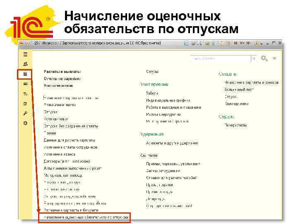Click the favorites star icon in title toolbar
This screenshot has width=298, height=224.
[x=207, y=44]
